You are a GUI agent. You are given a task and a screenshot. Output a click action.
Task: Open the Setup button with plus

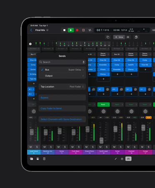tap(119, 37)
